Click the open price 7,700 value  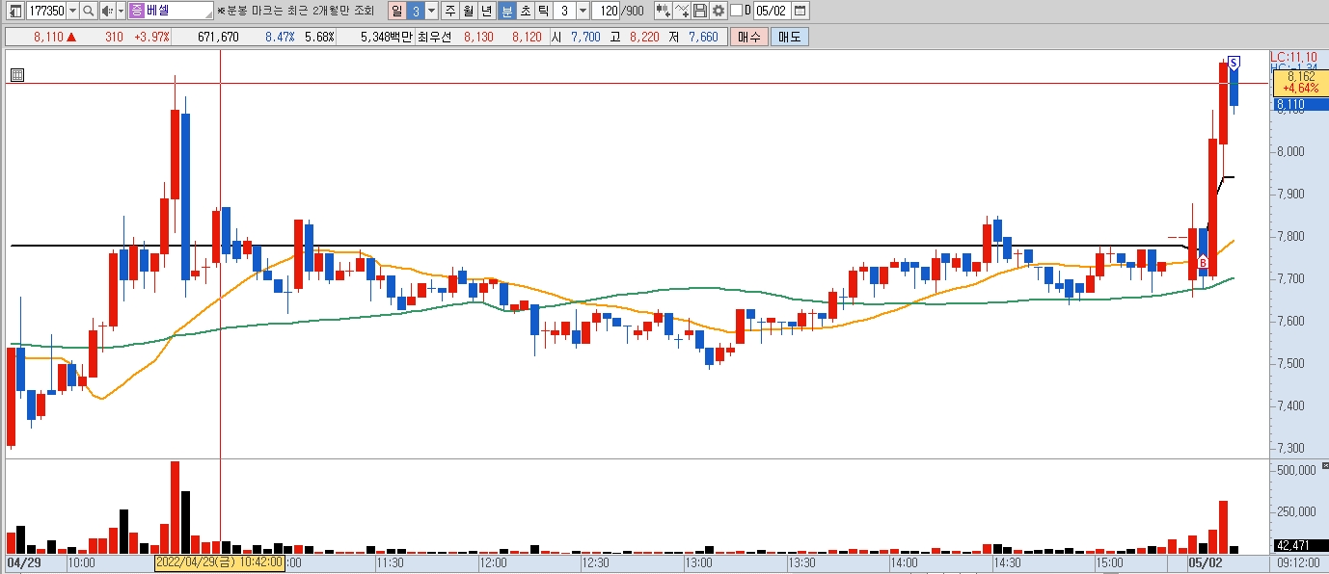[x=585, y=37]
